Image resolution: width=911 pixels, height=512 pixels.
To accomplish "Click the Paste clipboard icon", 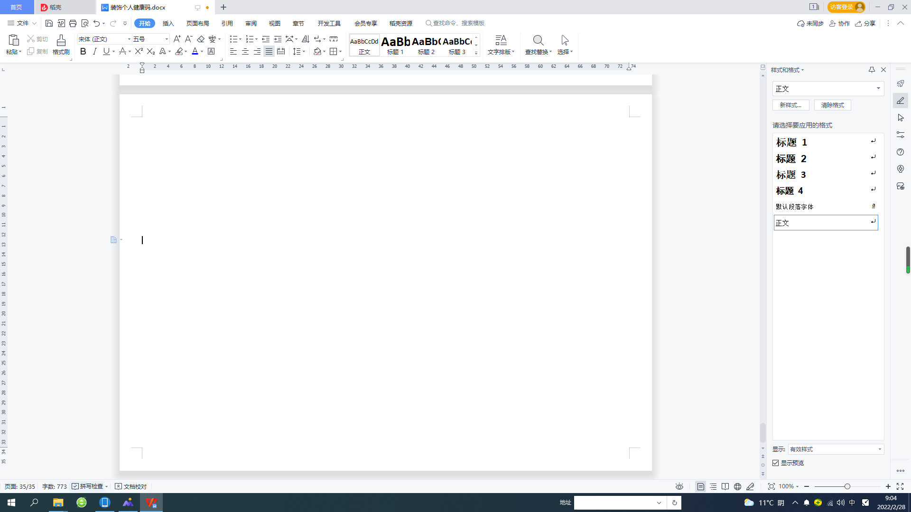I will 14,40.
